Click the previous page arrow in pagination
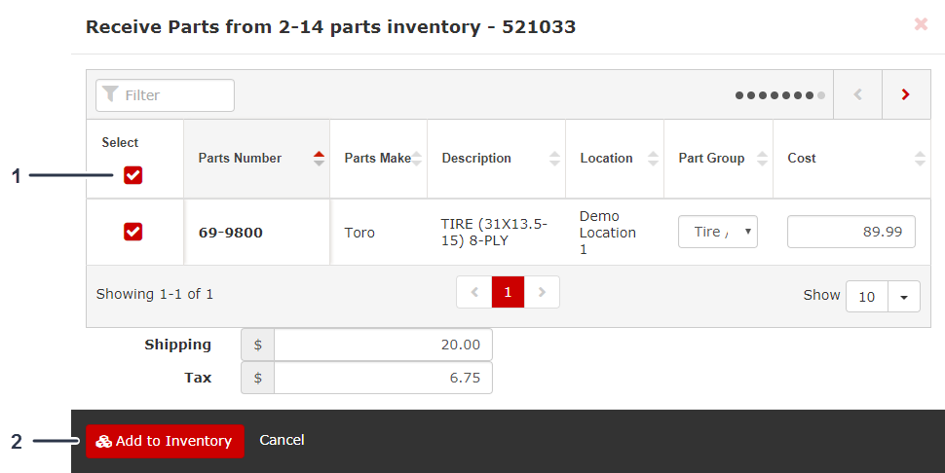This screenshot has height=473, width=945. [473, 292]
